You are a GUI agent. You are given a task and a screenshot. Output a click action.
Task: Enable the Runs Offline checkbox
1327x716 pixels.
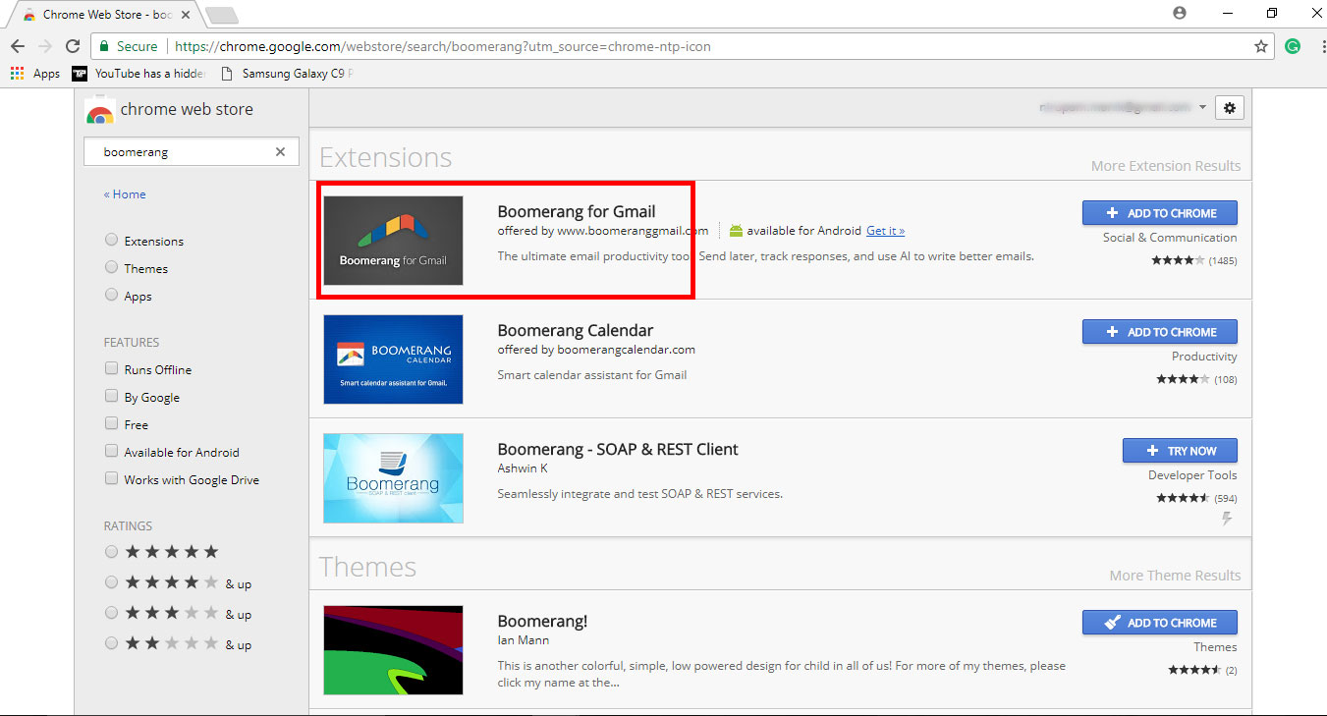[111, 368]
